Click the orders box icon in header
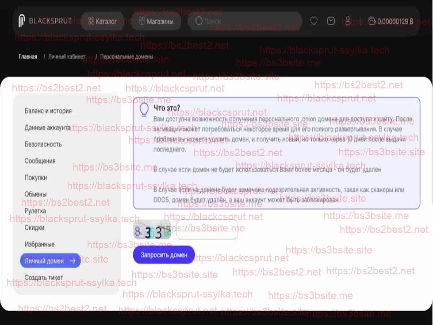The image size is (433, 325). tap(331, 21)
